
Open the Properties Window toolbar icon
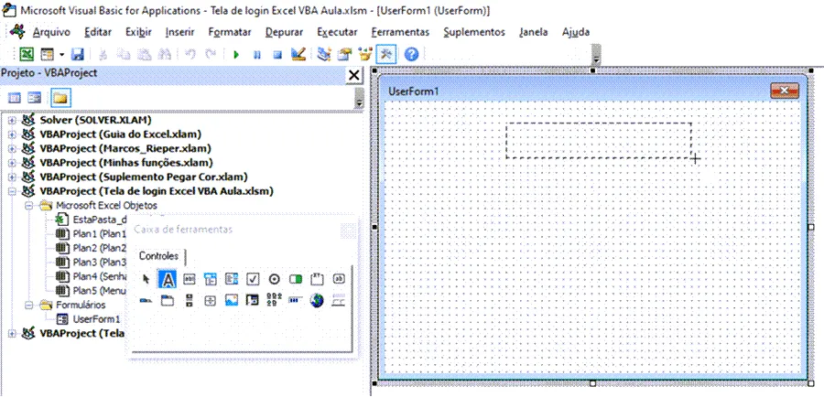[345, 54]
